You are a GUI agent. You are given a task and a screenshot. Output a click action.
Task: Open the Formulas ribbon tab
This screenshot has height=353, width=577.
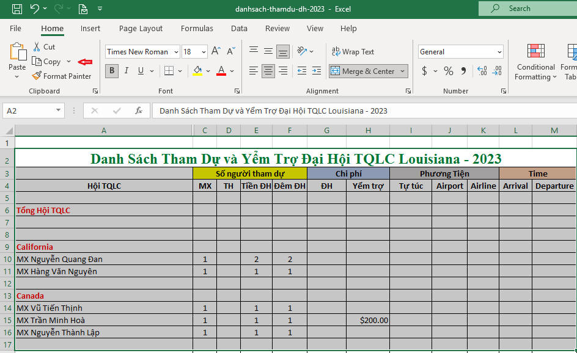tap(197, 29)
